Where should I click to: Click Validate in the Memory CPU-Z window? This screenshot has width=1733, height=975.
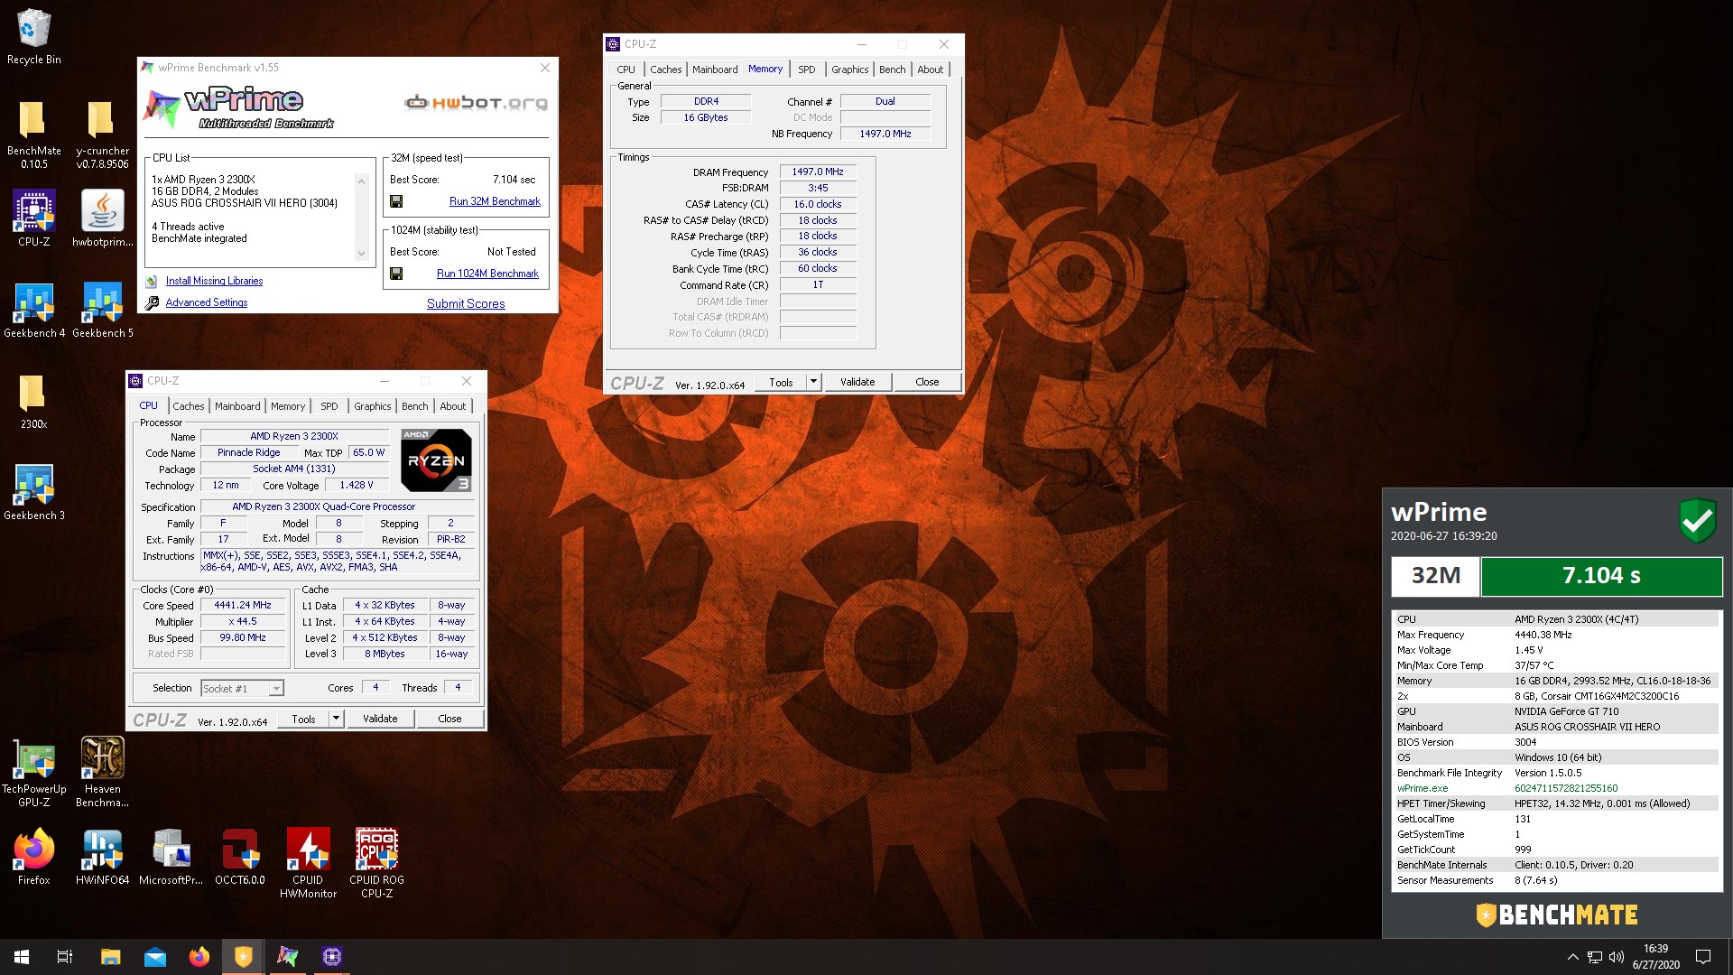click(857, 382)
